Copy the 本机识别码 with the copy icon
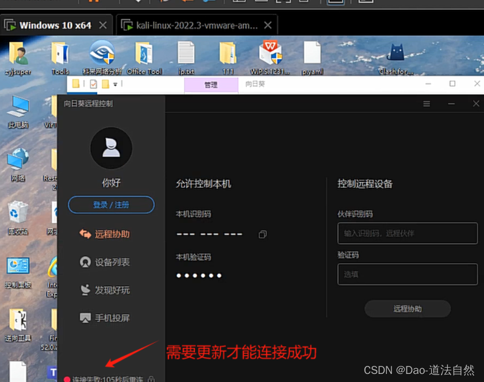 point(262,234)
